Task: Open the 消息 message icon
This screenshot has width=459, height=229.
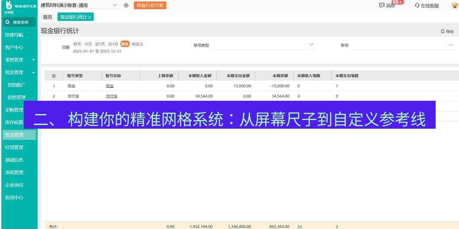Action: (382, 5)
